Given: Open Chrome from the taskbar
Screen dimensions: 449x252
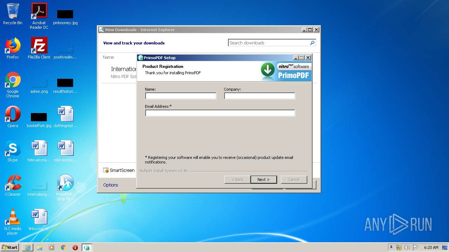Looking at the screenshot, I should pos(63,247).
